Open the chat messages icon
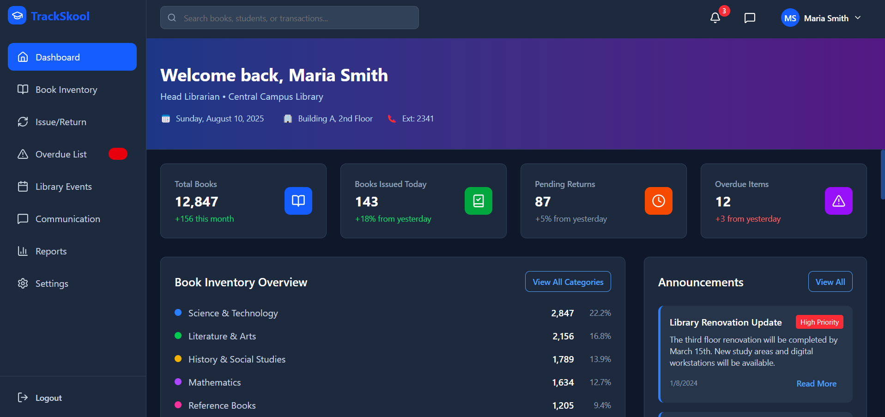The width and height of the screenshot is (885, 417). [749, 18]
